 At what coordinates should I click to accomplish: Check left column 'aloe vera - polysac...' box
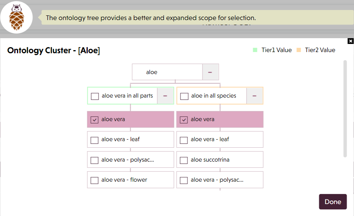pos(94,160)
